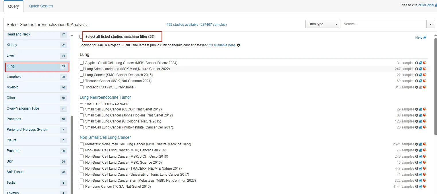Image resolution: width=437 pixels, height=194 pixels.
Task: Open study summary pie chart for Lung Adenocarcinoma
Action: click(x=425, y=69)
